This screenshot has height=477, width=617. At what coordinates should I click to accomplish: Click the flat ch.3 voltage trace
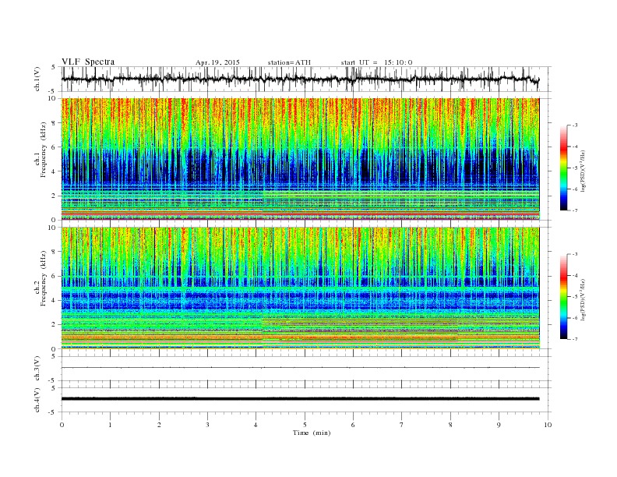300,368
